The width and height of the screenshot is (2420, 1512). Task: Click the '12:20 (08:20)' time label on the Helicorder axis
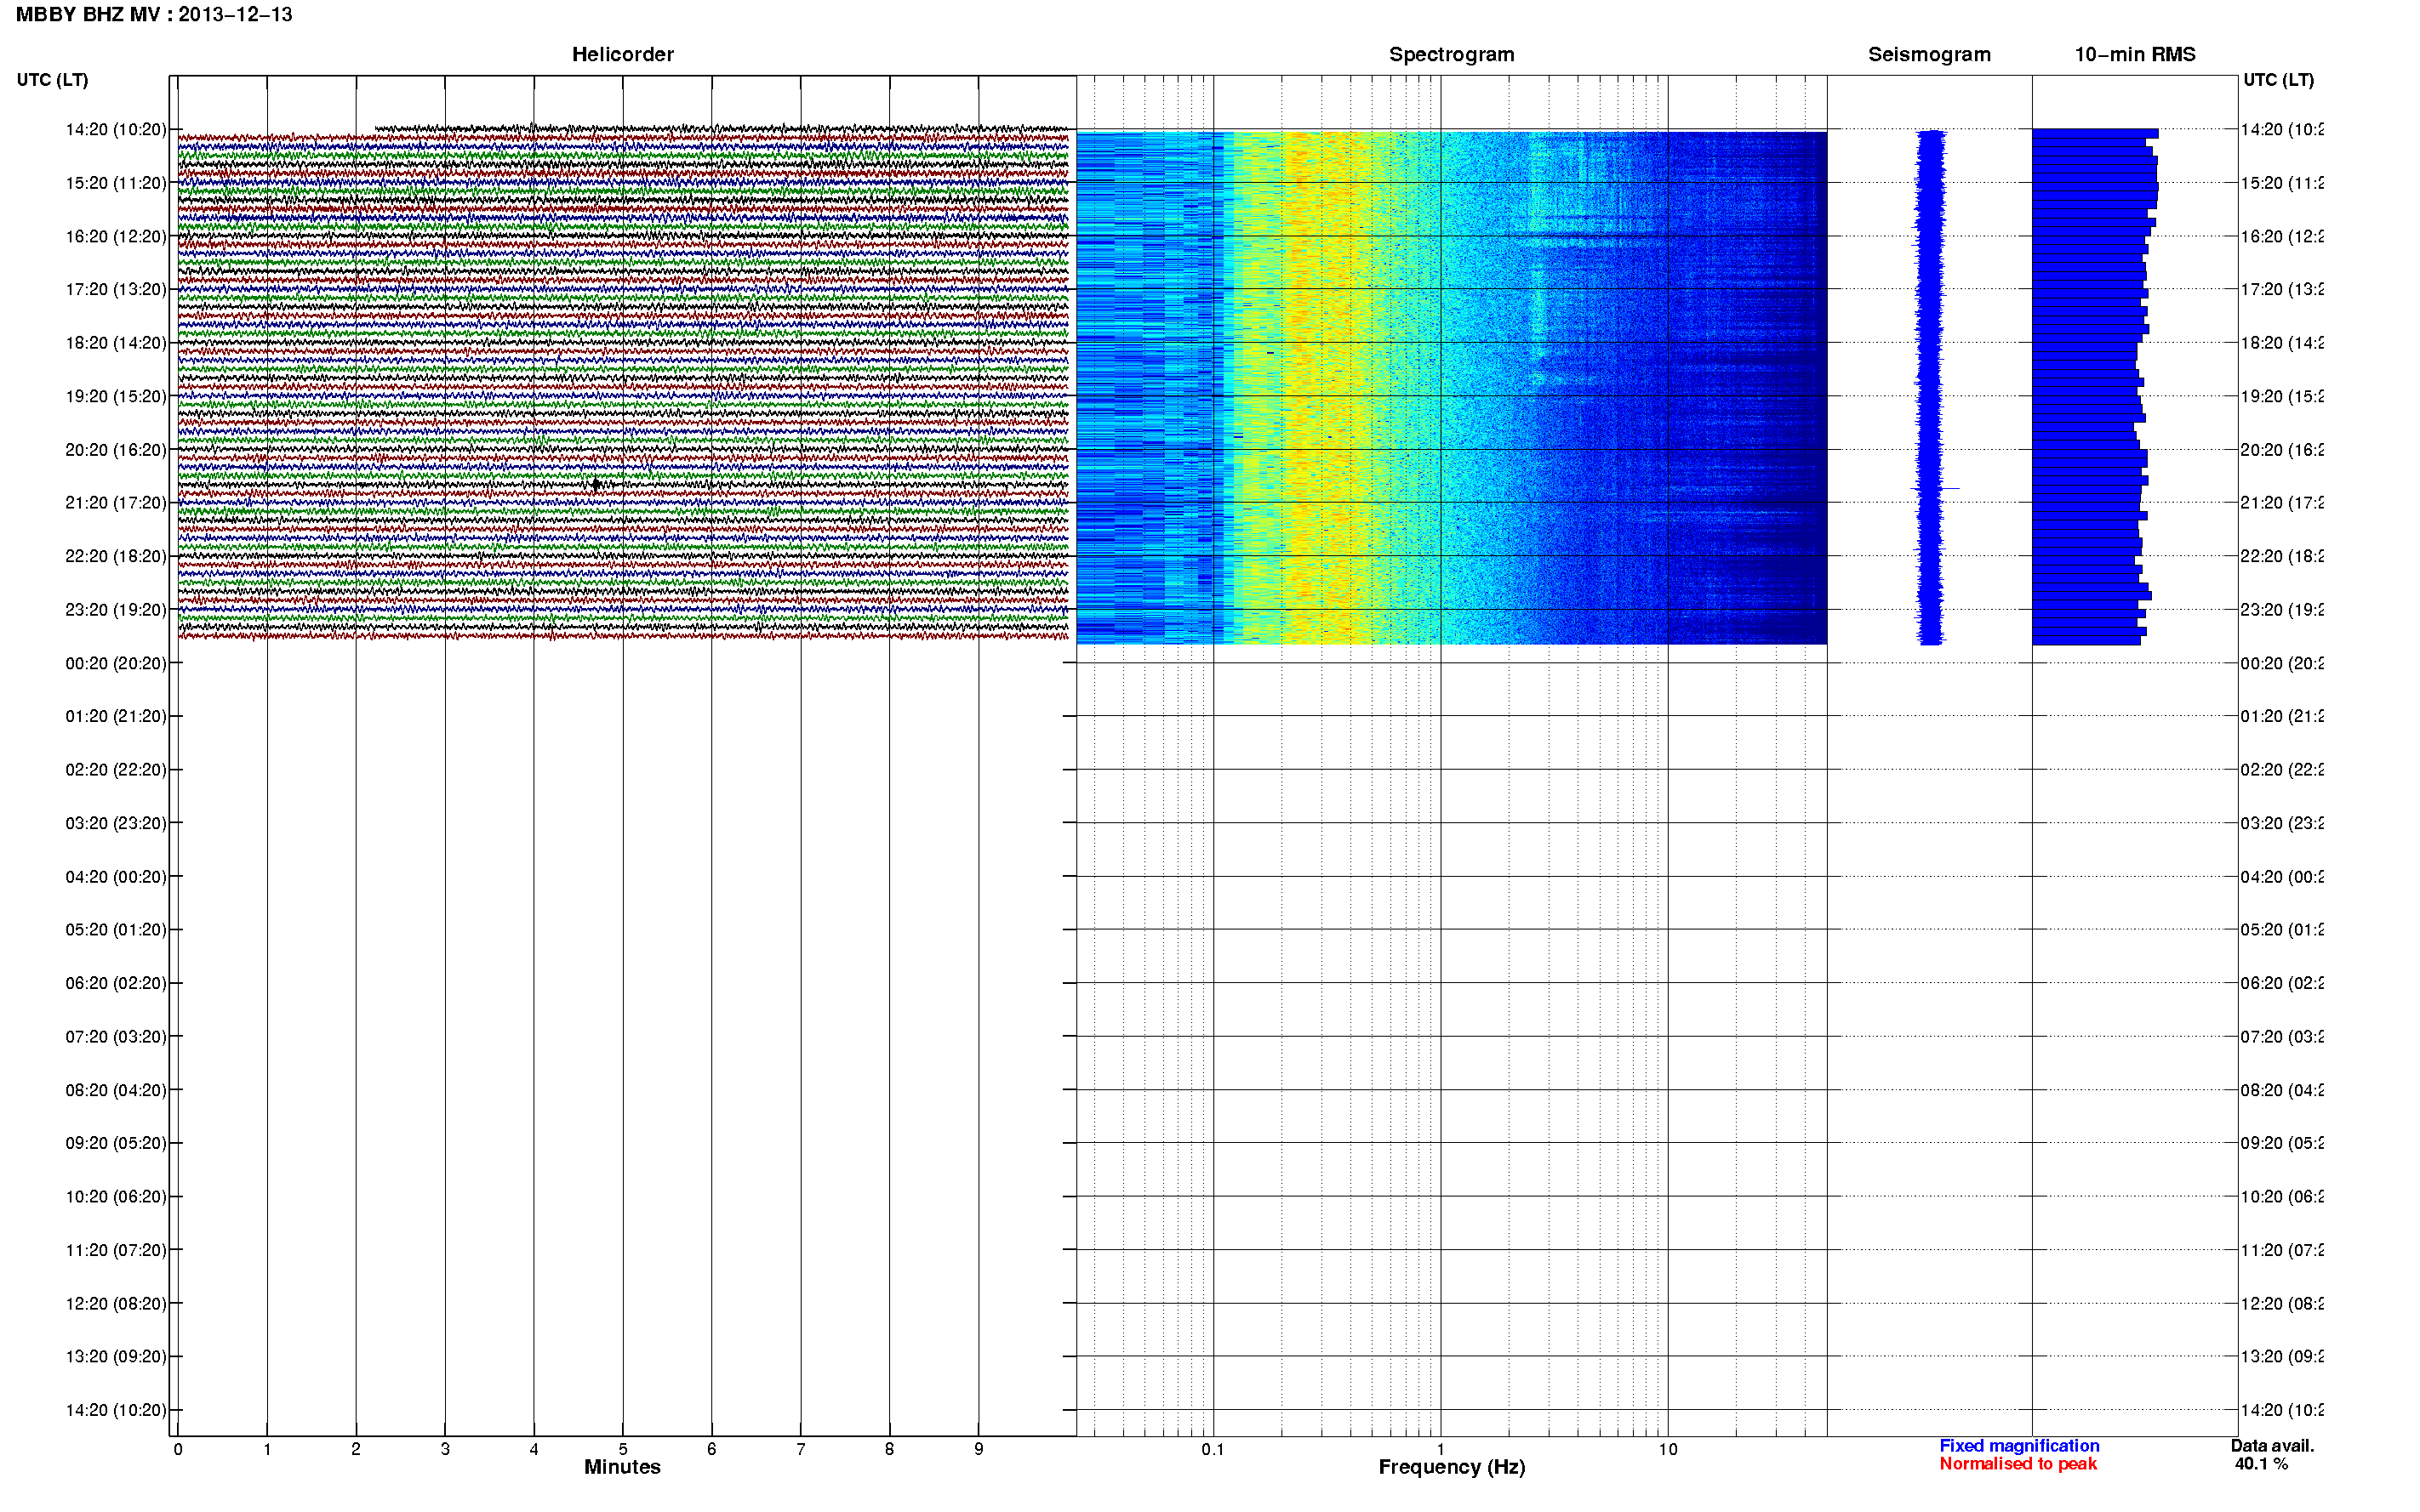(x=116, y=1304)
